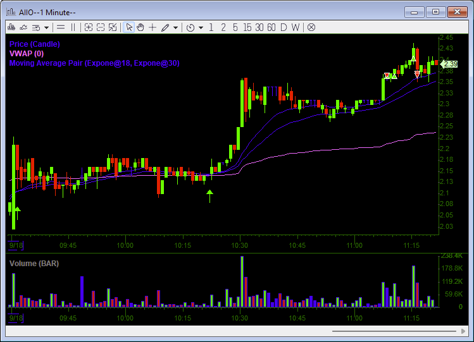Click the zoom out icon
This screenshot has width=474, height=342.
pos(101,27)
